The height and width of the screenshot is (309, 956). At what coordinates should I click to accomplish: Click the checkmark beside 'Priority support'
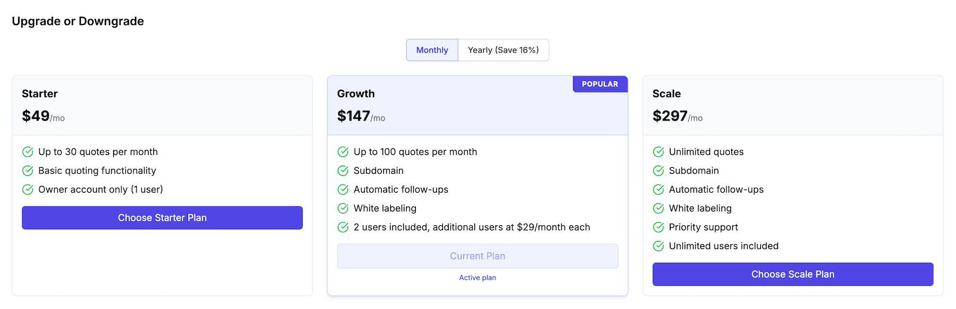click(658, 227)
